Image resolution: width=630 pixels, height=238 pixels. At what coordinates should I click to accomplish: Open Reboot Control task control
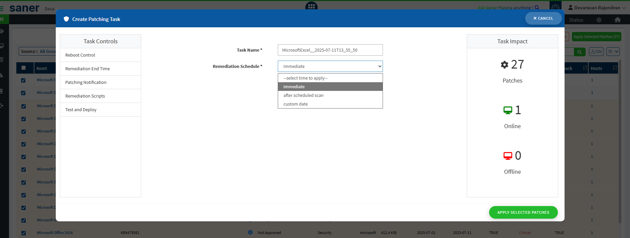coord(100,55)
